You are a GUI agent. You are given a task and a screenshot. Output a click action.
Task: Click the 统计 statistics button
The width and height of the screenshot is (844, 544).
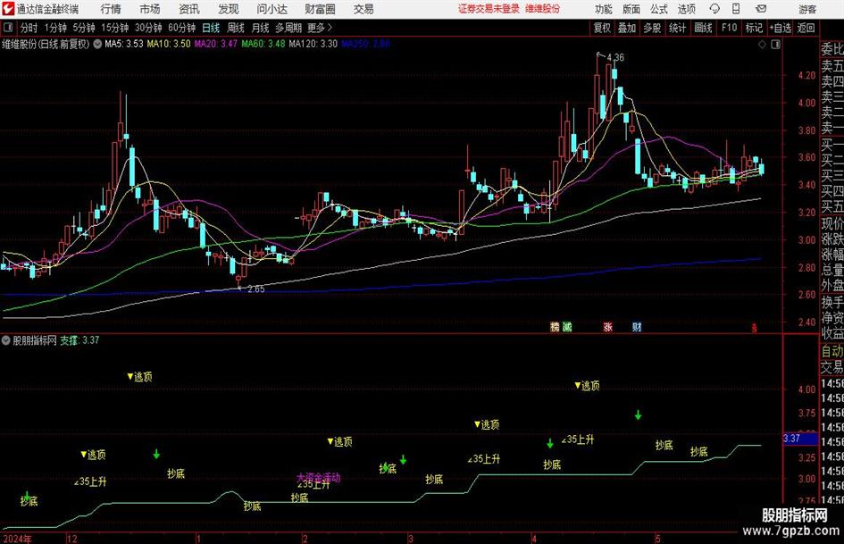[x=677, y=28]
